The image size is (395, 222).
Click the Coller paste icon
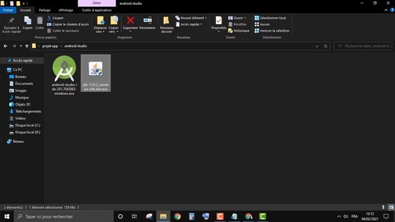click(x=39, y=23)
